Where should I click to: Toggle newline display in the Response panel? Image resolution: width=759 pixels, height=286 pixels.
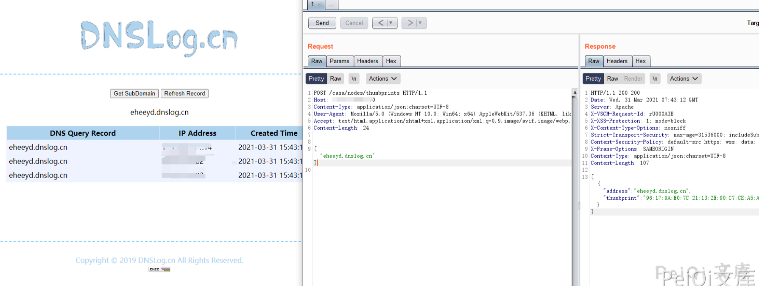click(x=655, y=79)
